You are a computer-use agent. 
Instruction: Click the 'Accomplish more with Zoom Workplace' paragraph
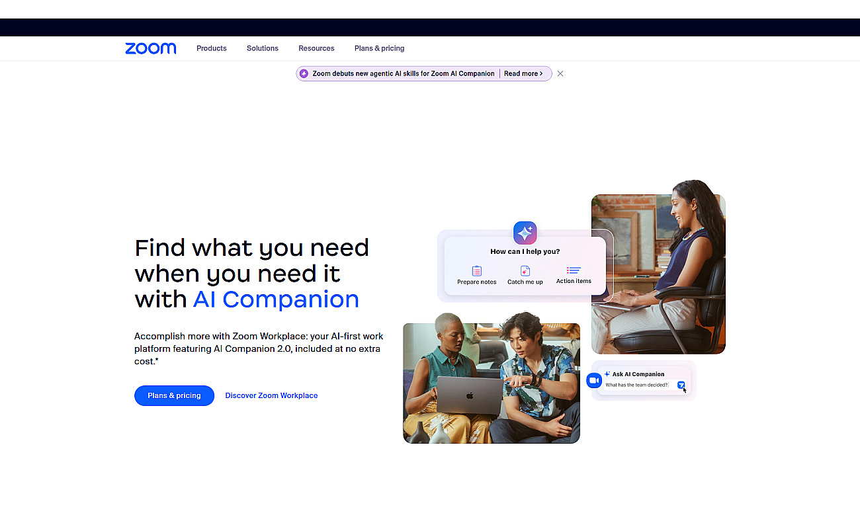(x=259, y=348)
